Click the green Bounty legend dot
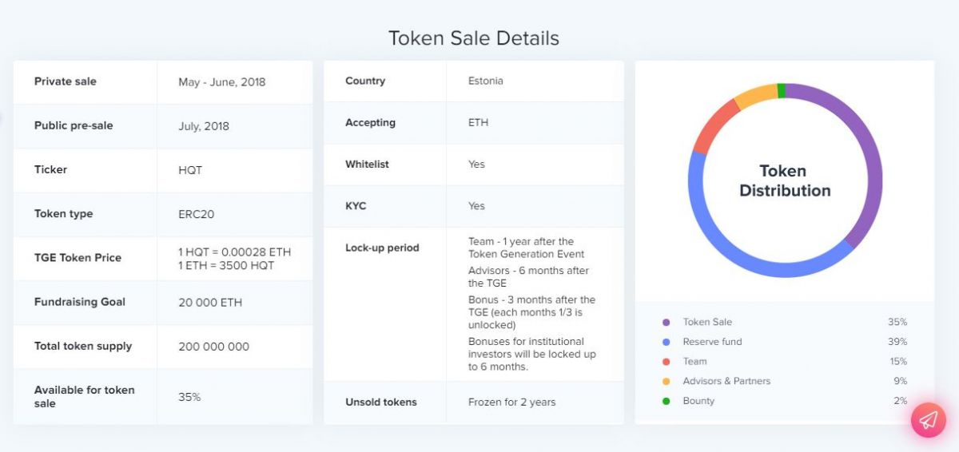 point(666,401)
